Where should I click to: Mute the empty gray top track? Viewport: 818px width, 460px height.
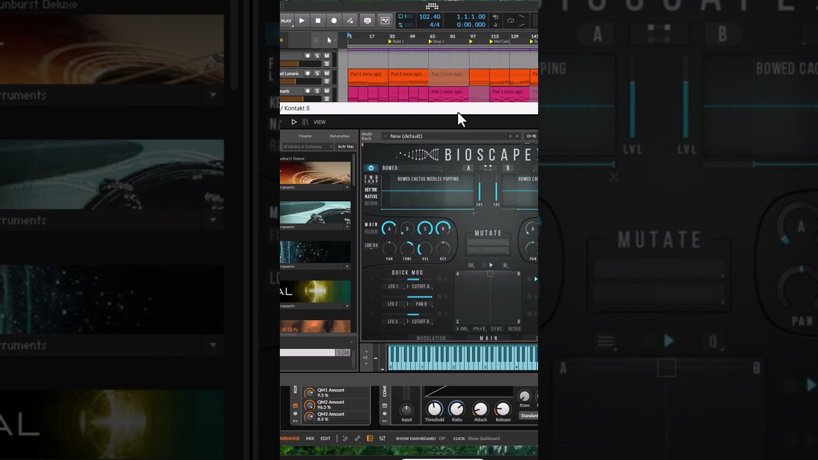tap(327, 56)
